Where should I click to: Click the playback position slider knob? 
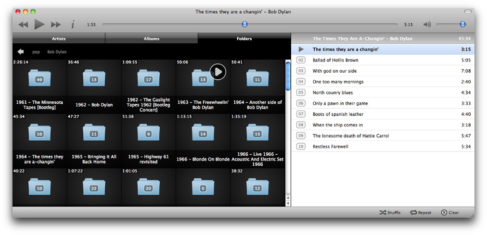point(245,24)
